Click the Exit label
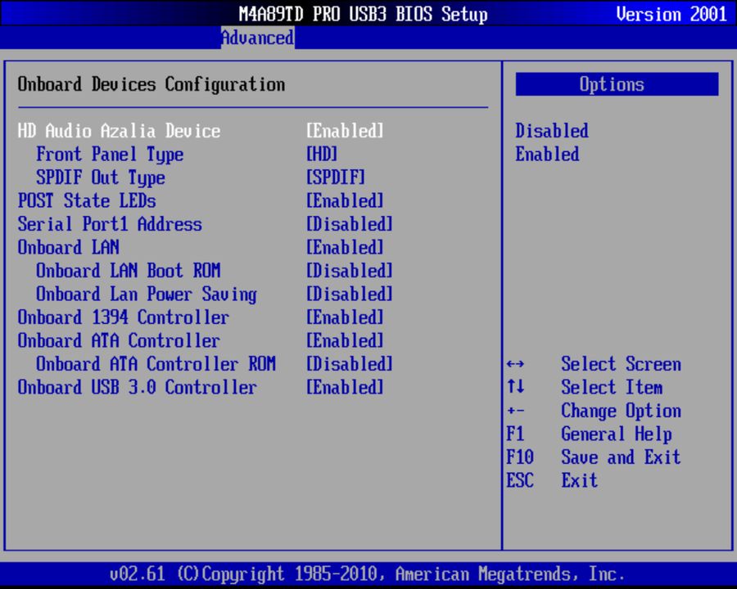 click(x=578, y=480)
